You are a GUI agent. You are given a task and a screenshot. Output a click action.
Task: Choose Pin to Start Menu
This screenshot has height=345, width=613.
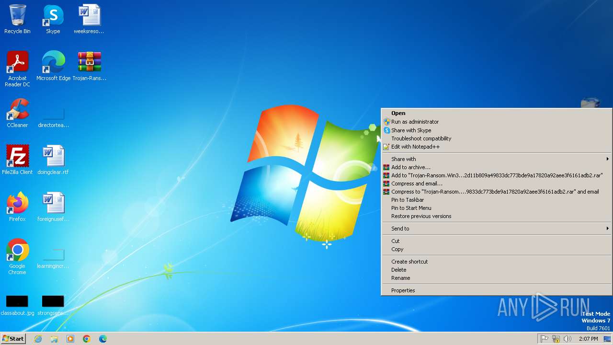coord(496,208)
